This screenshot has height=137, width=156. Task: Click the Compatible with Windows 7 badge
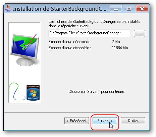pyautogui.click(x=33, y=93)
